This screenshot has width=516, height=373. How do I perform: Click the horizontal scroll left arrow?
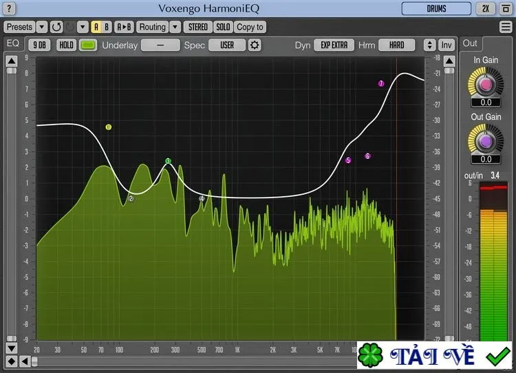point(25,361)
